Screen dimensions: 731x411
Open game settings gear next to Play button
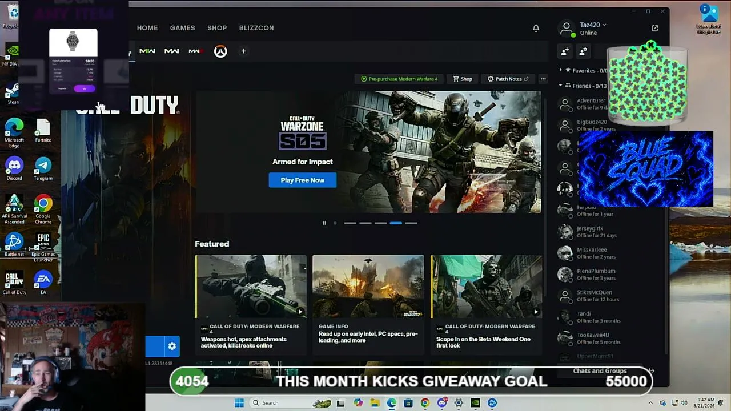172,346
